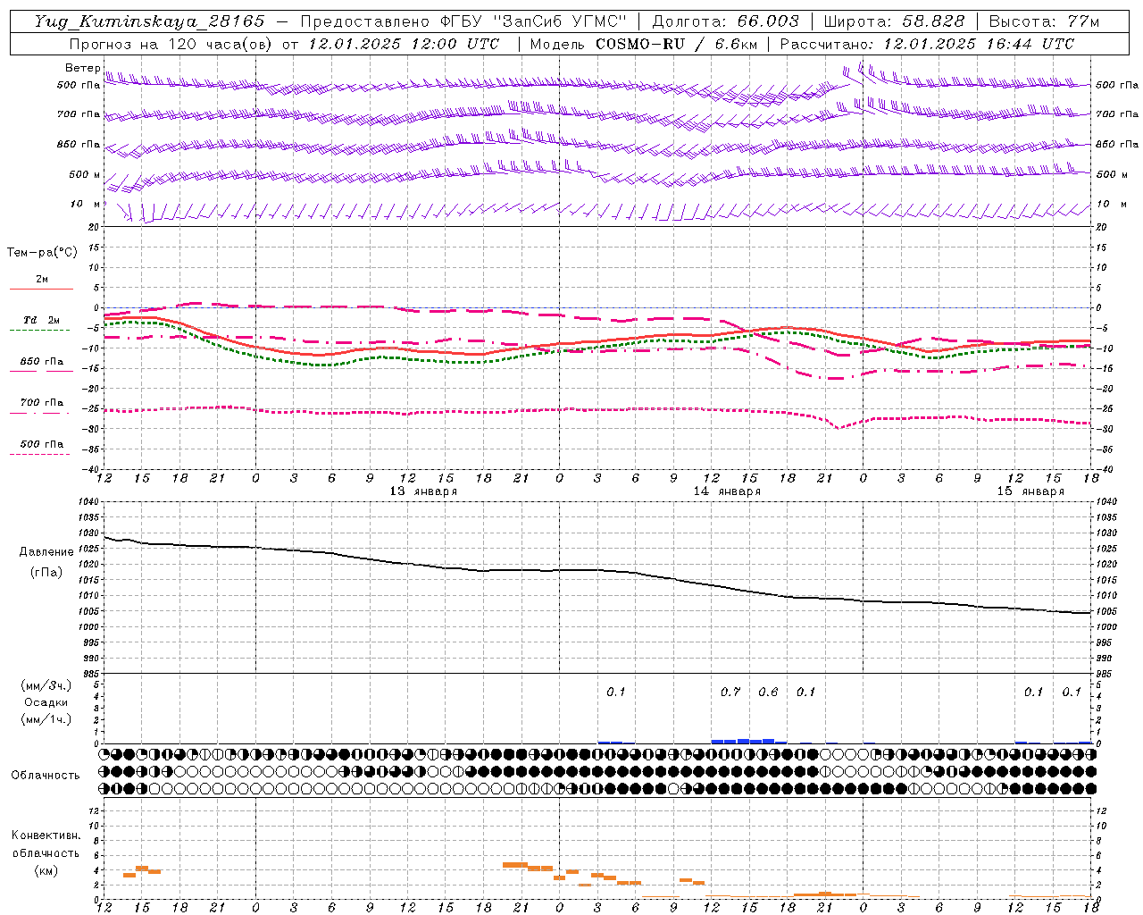Screen dimensions: 1143x915
Task: Click the 'Ветер' wind panel label
Action: click(82, 68)
